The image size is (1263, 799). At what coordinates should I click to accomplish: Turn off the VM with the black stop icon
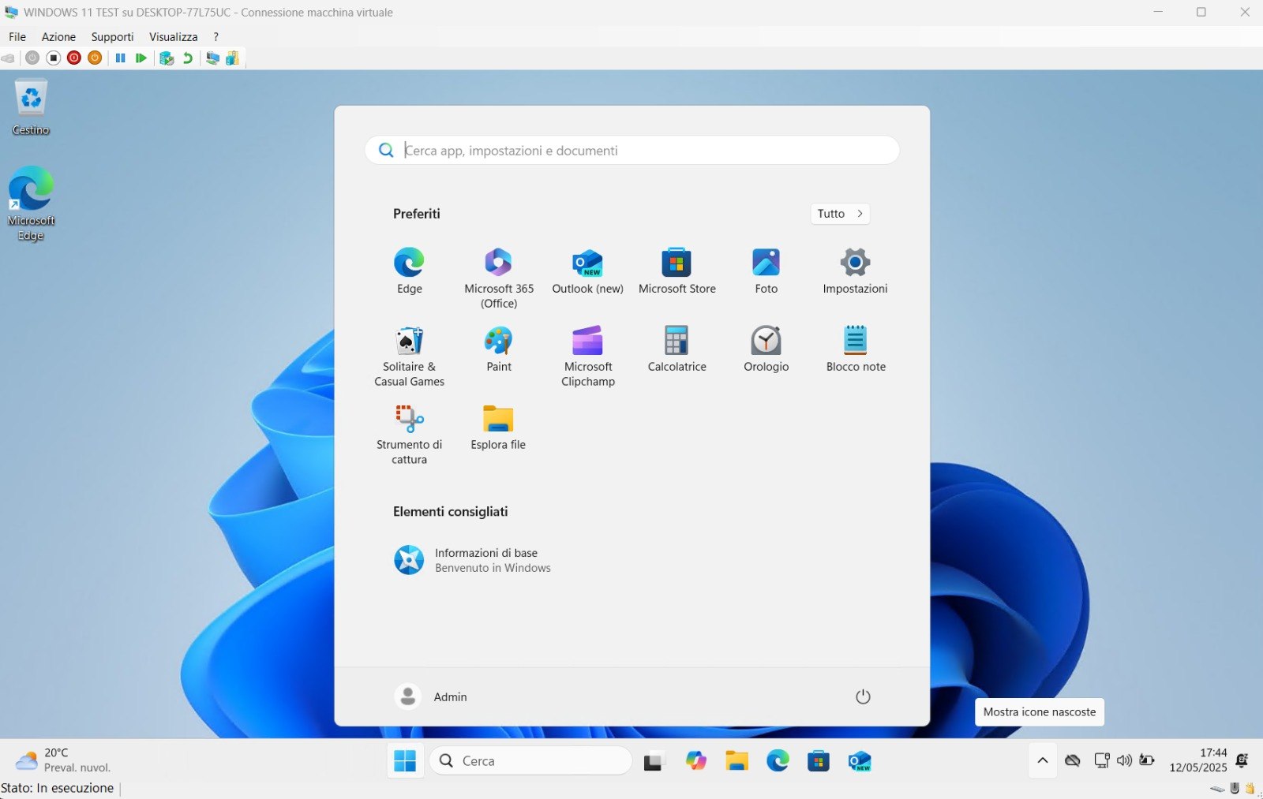click(x=54, y=58)
